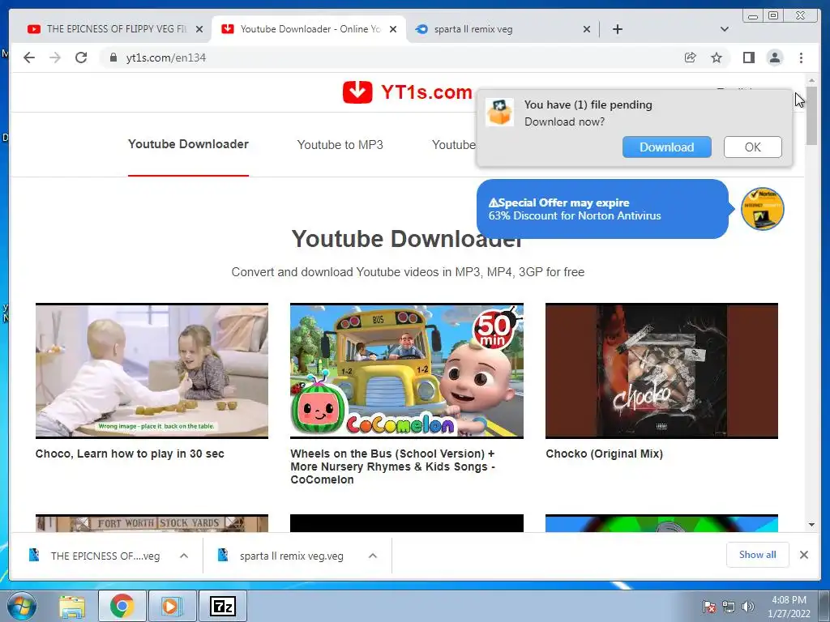
Task: Open 7-Zip taskbar icon
Action: tap(222, 606)
